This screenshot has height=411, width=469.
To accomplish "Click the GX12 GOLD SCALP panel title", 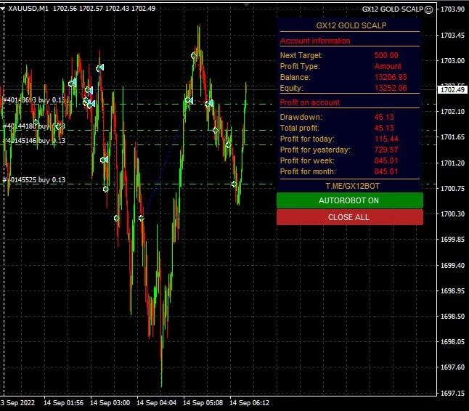I will 351,25.
